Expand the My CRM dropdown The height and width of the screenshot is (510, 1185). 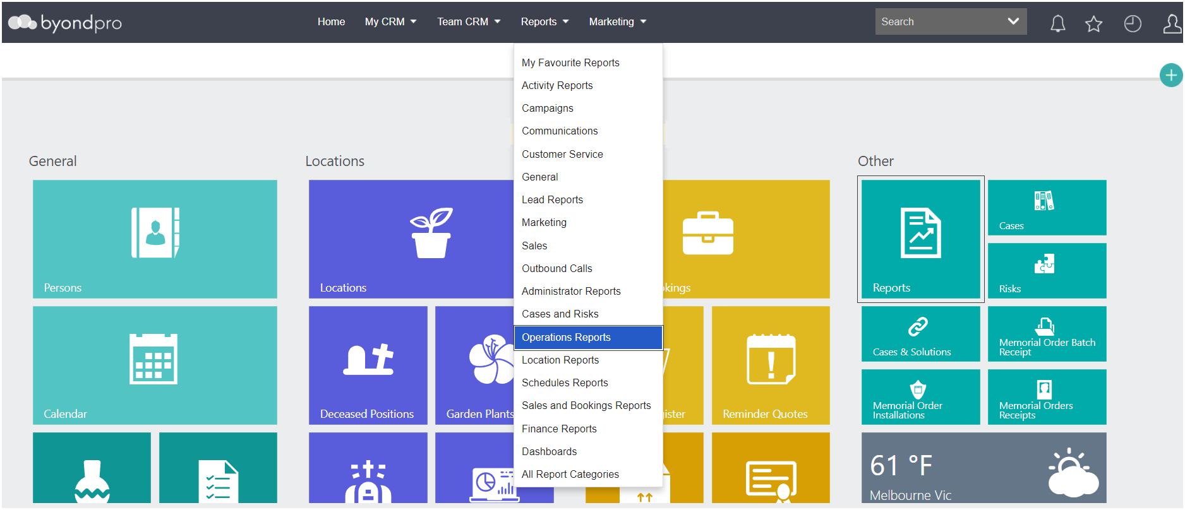pos(390,22)
